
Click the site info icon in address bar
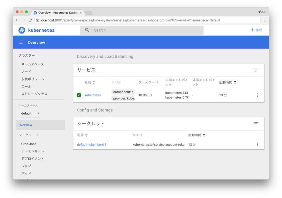pyautogui.click(x=37, y=20)
